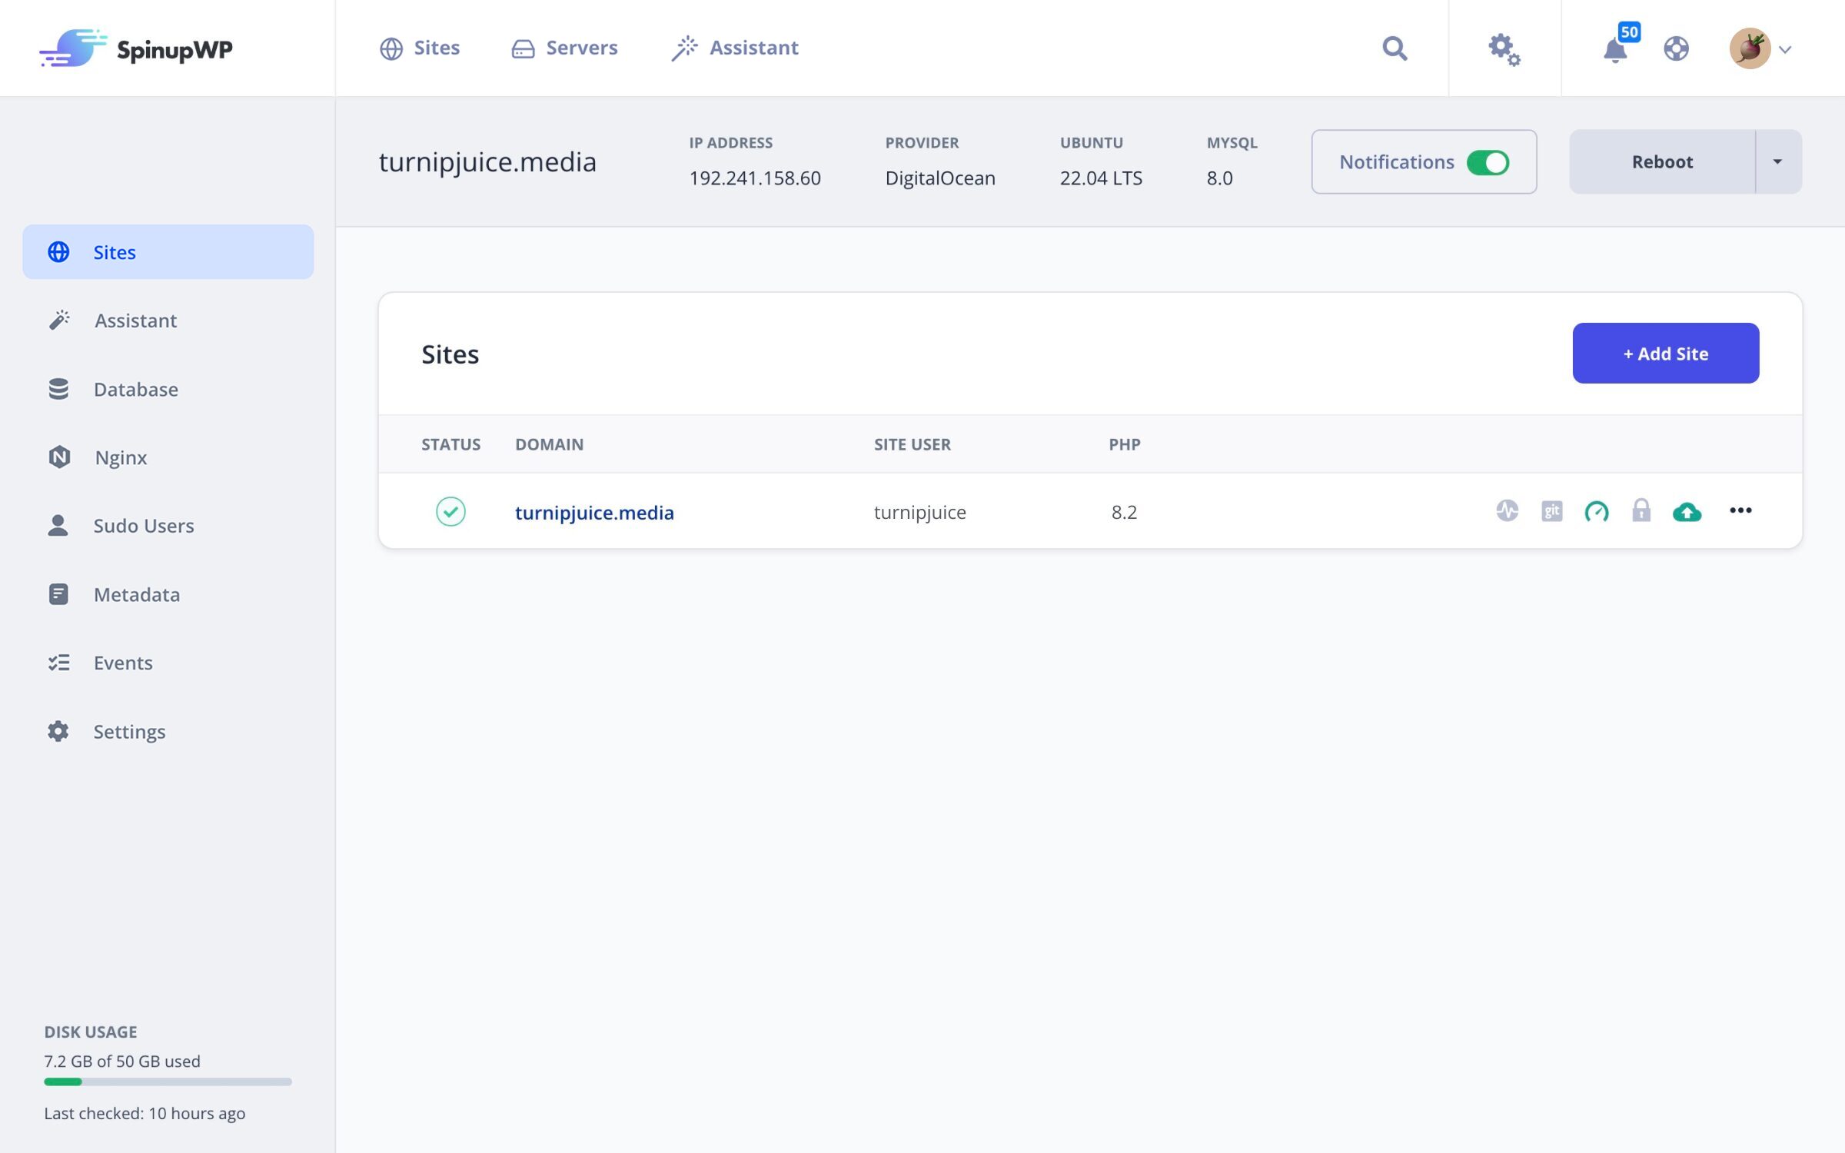The height and width of the screenshot is (1153, 1845).
Task: Expand the Reboot button dropdown arrow
Action: pyautogui.click(x=1777, y=161)
